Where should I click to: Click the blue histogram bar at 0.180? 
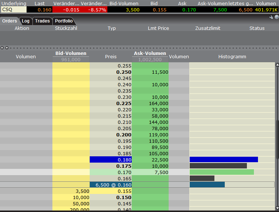point(223,159)
